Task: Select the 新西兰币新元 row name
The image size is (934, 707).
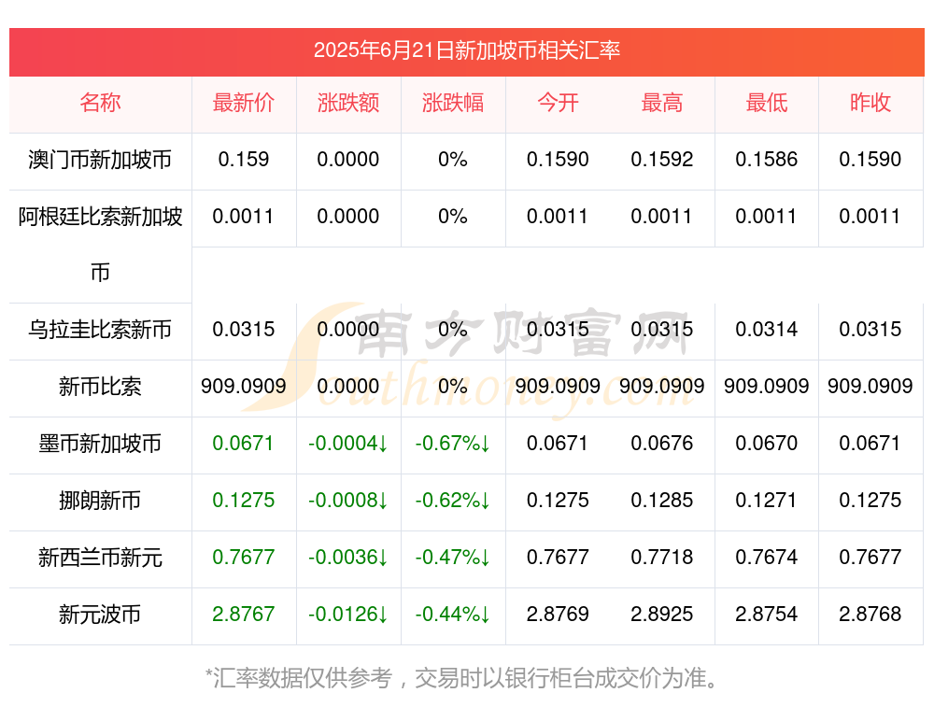Action: pyautogui.click(x=100, y=558)
